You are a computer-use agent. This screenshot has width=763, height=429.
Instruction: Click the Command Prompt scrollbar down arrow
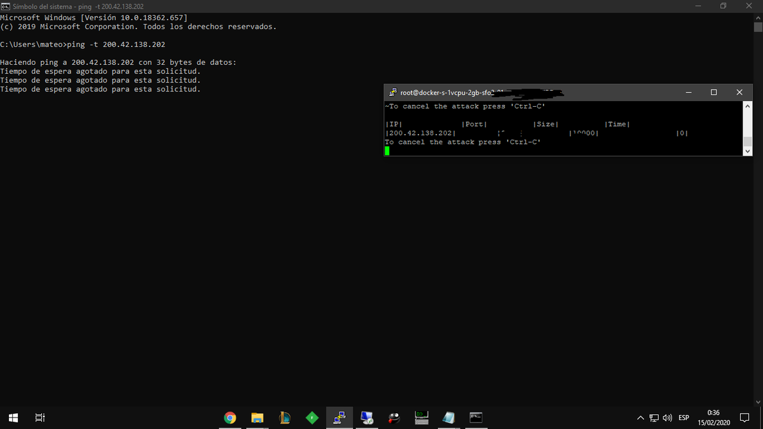pyautogui.click(x=758, y=402)
